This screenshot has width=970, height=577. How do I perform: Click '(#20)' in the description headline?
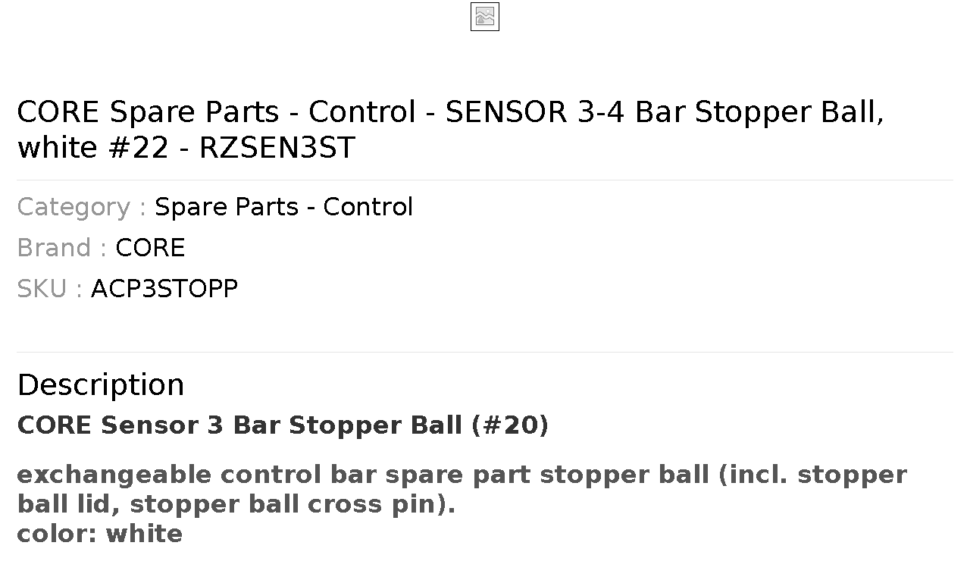(509, 425)
